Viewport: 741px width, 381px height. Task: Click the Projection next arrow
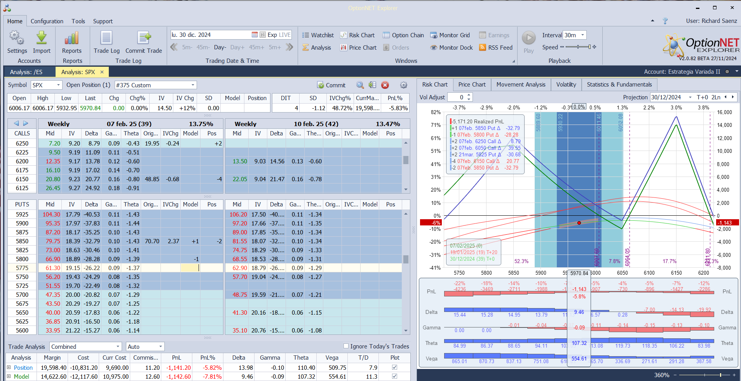733,97
